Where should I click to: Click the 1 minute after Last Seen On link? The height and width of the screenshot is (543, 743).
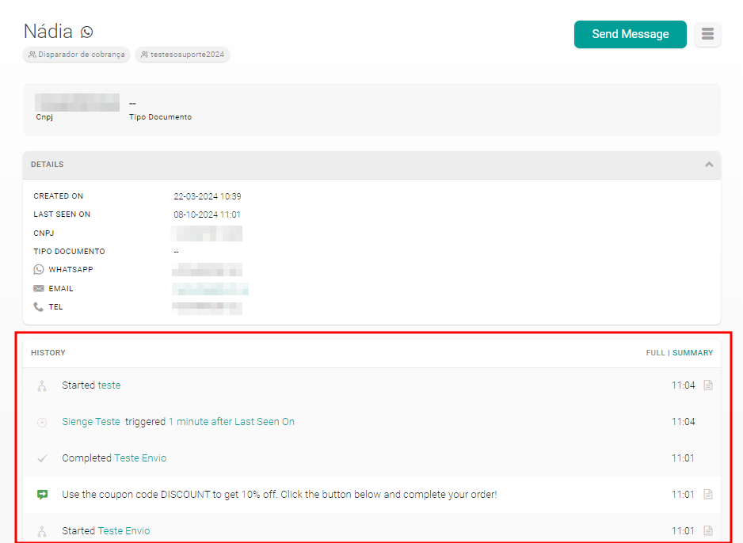[x=231, y=422]
